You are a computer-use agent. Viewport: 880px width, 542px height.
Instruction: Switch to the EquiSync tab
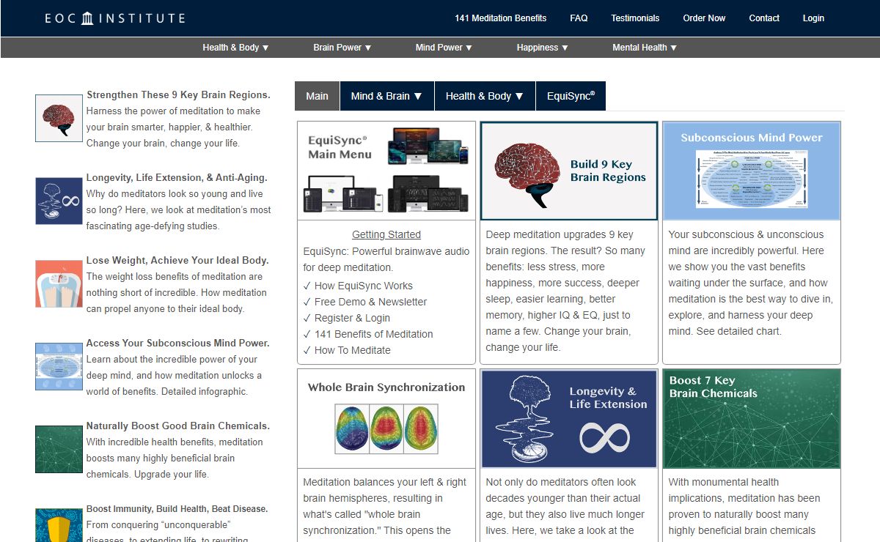point(571,96)
